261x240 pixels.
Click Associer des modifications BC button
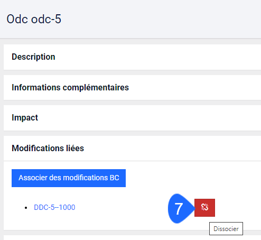[69, 178]
